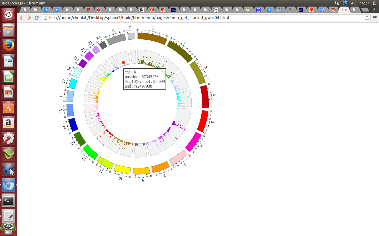Click the chromosome label '16'

click(x=61, y=95)
